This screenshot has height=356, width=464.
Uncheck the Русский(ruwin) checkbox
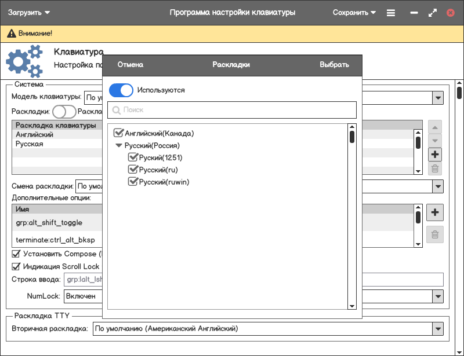[133, 182]
